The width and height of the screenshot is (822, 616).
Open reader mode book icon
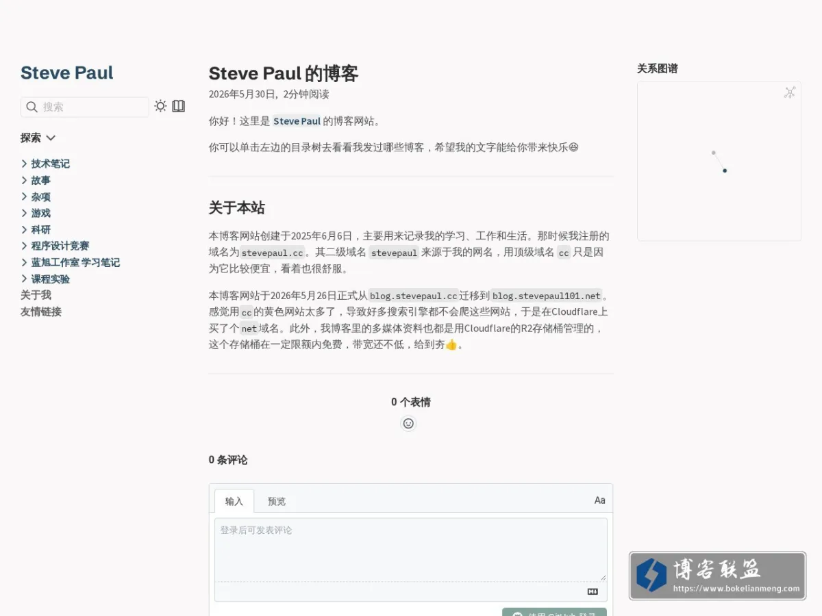point(179,106)
